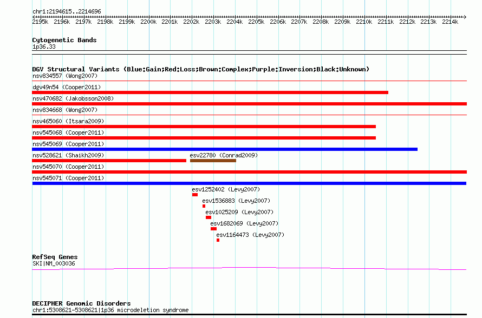Select the brown esv22780 complex variant bar

213,161
